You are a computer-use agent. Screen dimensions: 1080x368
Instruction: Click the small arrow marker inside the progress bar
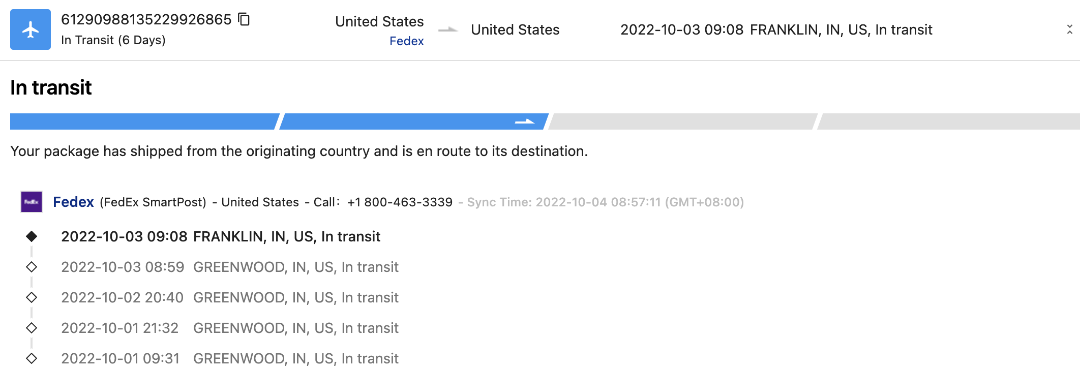click(x=524, y=121)
